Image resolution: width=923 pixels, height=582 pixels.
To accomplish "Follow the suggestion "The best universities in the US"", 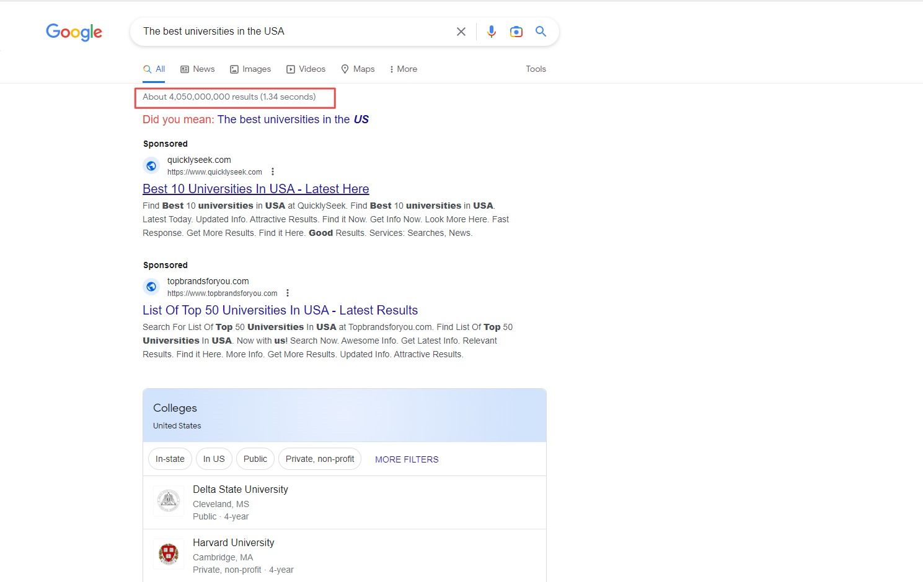I will click(x=293, y=119).
